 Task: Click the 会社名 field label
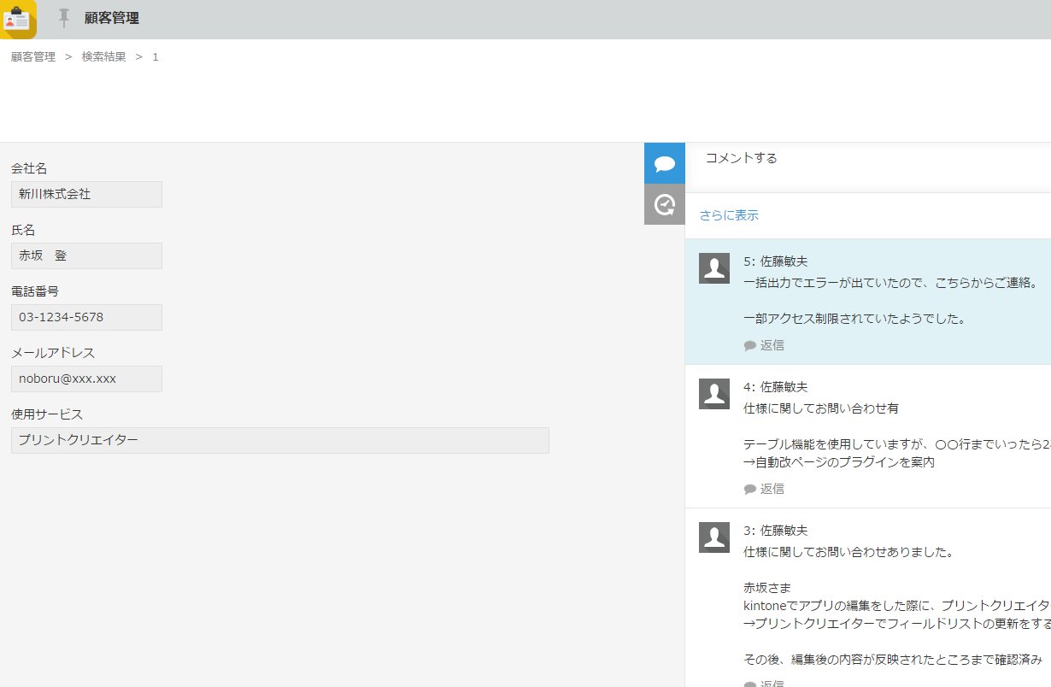click(x=29, y=168)
